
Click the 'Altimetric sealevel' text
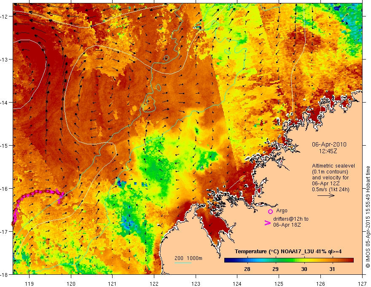(333, 166)
